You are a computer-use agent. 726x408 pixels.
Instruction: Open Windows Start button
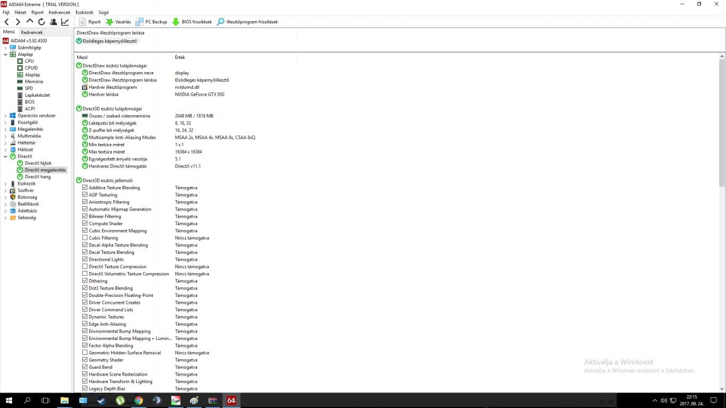9,401
